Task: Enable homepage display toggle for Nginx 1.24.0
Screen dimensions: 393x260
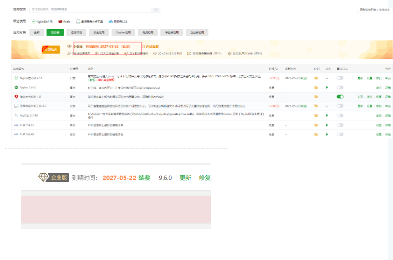Action: (340, 87)
